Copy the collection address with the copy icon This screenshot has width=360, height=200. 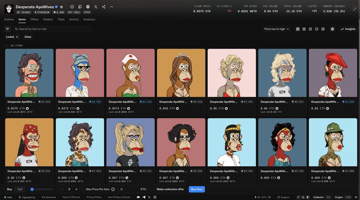[x=80, y=7]
